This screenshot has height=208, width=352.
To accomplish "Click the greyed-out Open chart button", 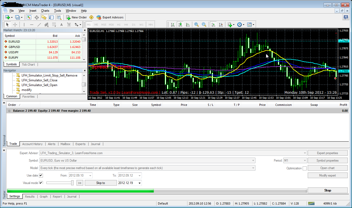I will point(328,168).
